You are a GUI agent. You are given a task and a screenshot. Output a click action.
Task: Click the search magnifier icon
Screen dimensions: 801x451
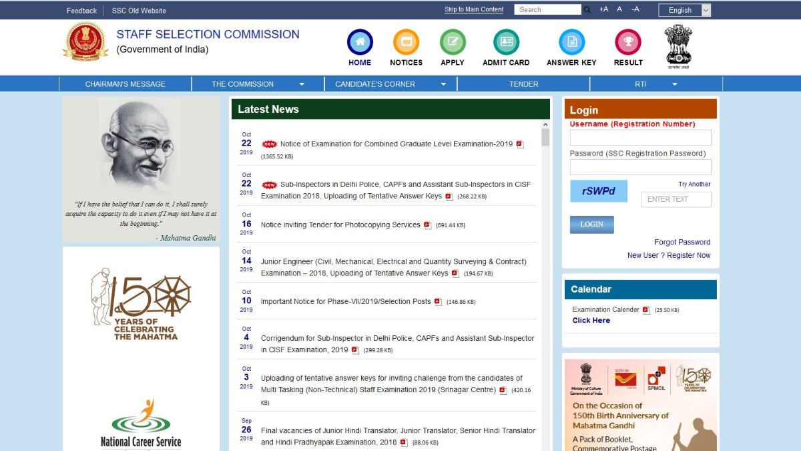(x=587, y=10)
